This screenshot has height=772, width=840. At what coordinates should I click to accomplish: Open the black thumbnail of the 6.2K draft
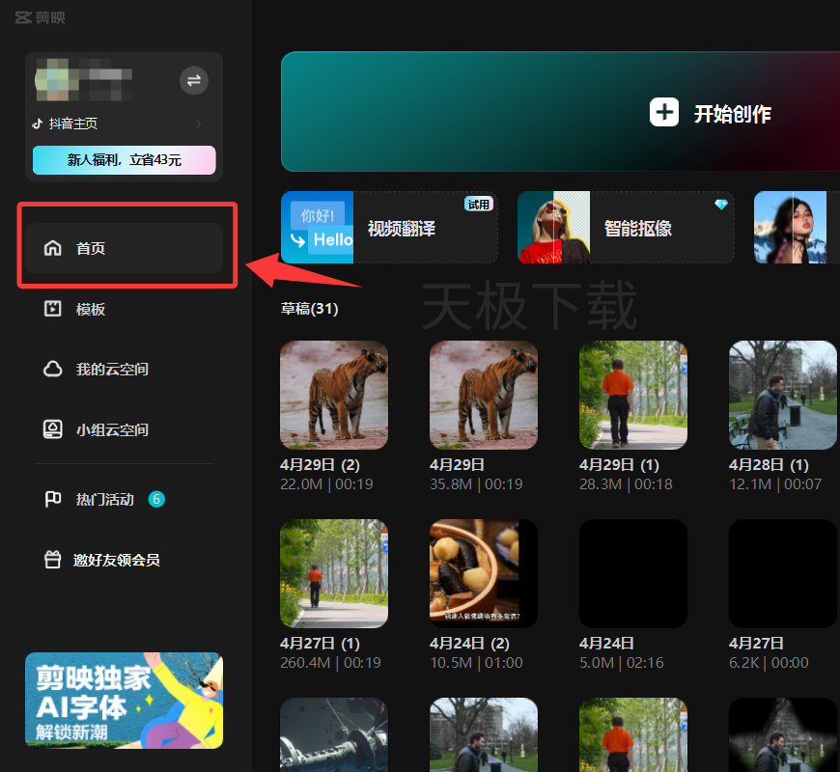[x=783, y=573]
